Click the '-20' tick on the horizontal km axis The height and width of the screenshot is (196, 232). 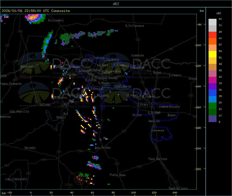[10, 192]
